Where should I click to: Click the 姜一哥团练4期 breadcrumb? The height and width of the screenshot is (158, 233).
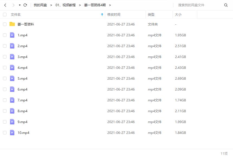95,5
